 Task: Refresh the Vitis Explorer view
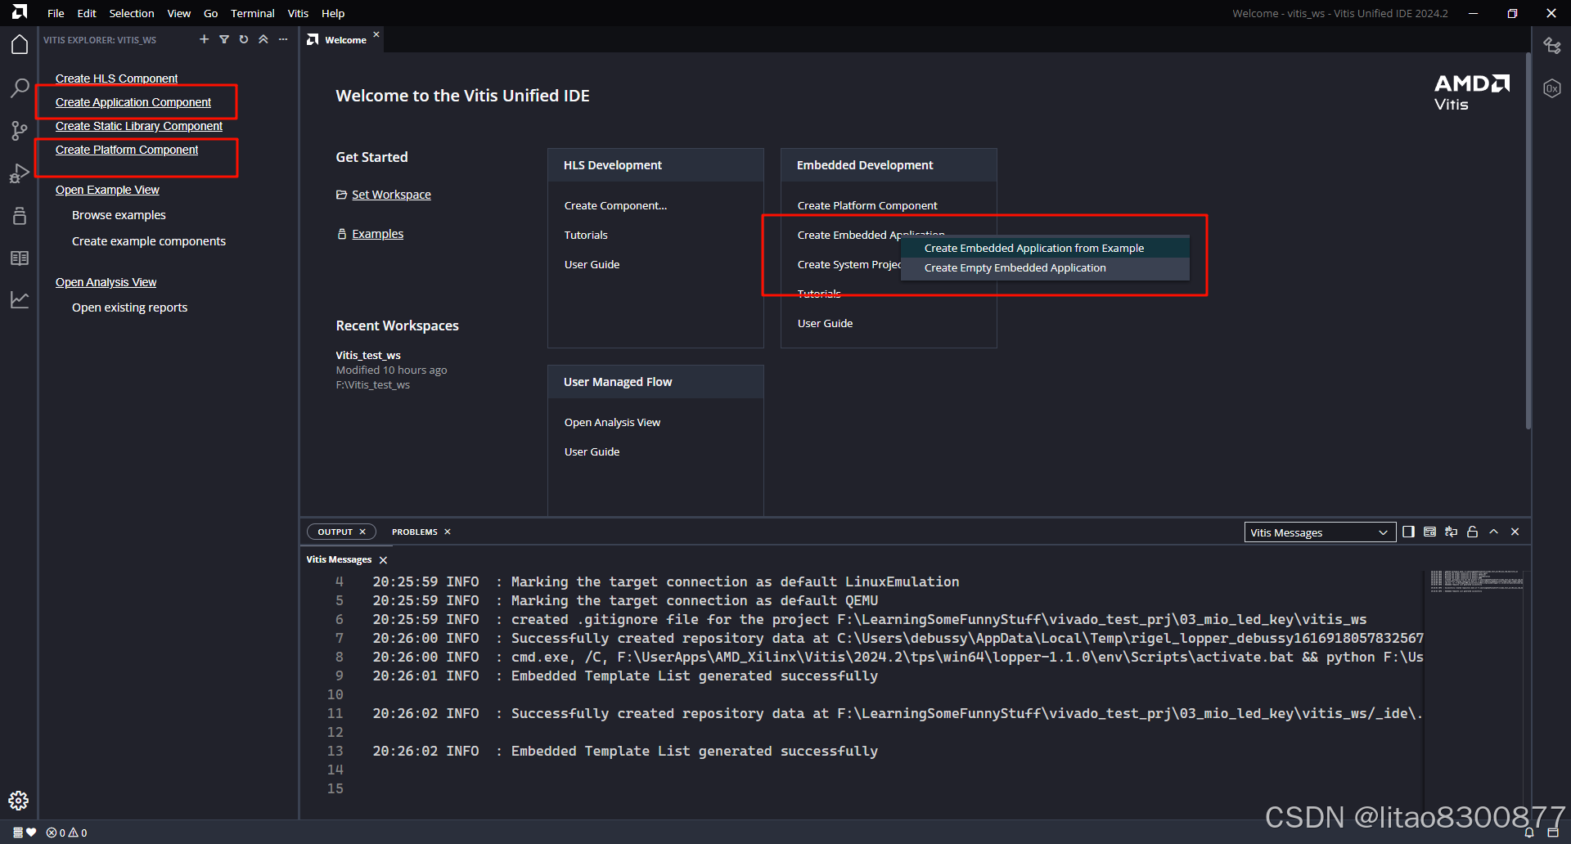(x=243, y=39)
